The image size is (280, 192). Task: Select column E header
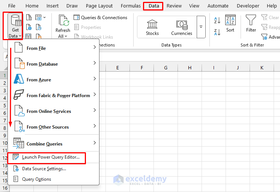[x=117, y=68]
